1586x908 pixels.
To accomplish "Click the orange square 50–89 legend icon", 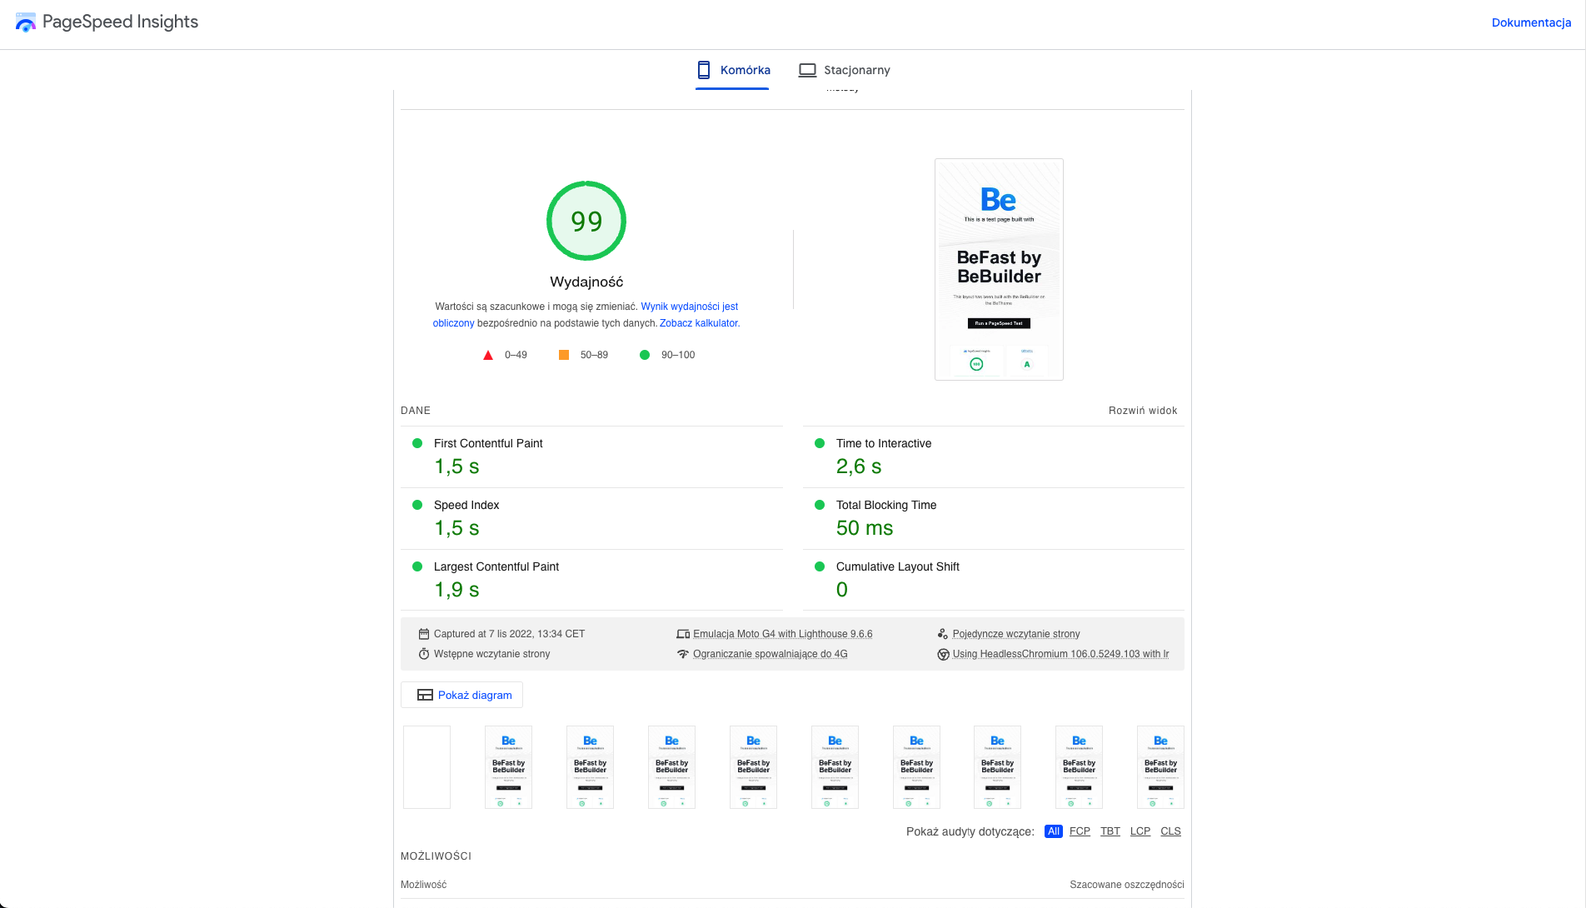I will click(564, 355).
